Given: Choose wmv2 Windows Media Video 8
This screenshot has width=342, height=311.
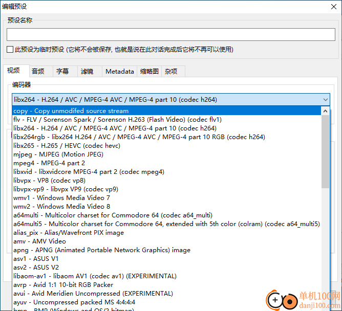Looking at the screenshot, I should point(166,207).
